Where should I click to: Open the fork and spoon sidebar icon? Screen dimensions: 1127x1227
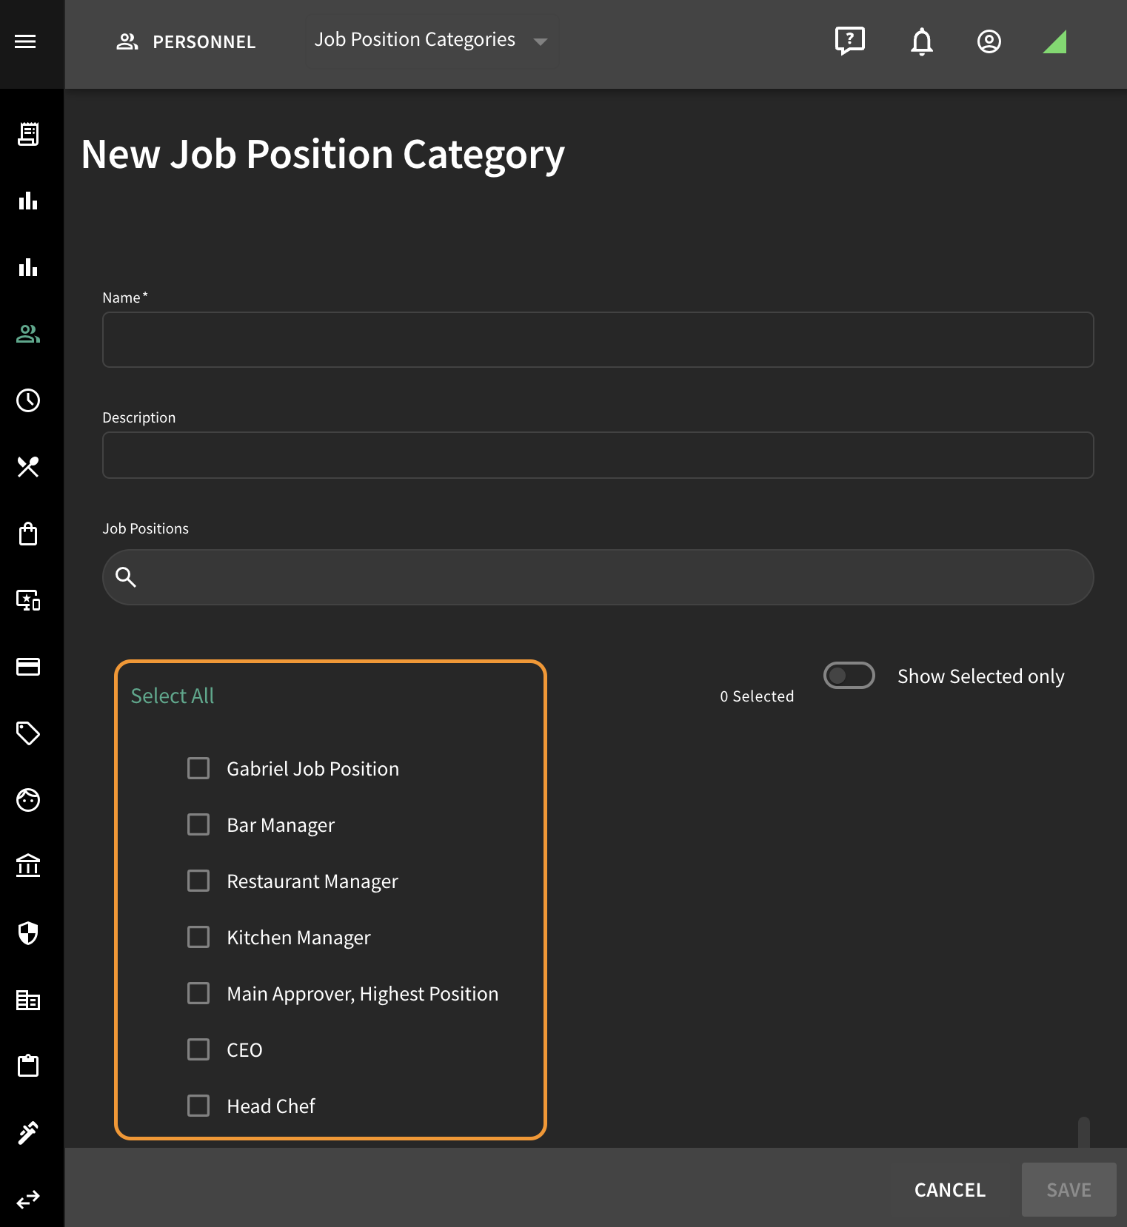28,467
